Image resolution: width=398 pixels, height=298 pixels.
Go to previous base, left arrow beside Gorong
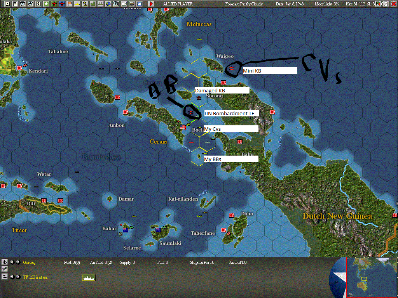point(12,262)
